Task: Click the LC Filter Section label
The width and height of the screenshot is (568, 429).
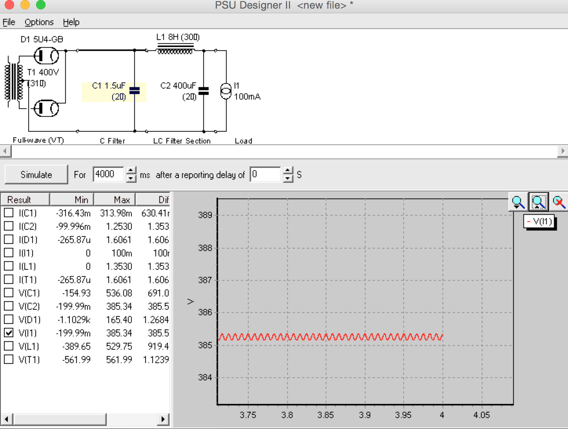Action: click(x=182, y=141)
